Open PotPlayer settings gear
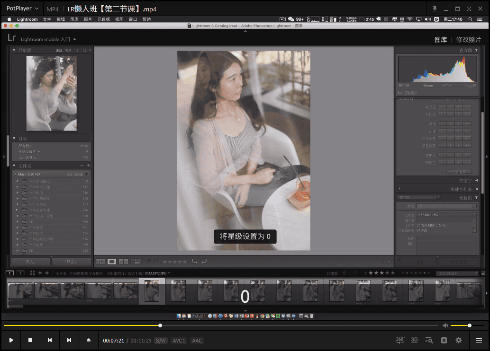This screenshot has height=351, width=490. (x=458, y=341)
